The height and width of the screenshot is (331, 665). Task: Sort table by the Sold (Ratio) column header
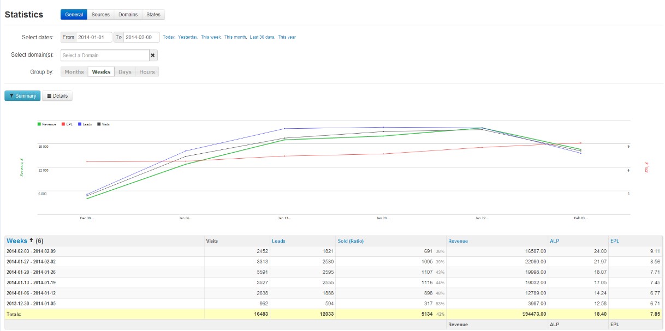pyautogui.click(x=351, y=240)
